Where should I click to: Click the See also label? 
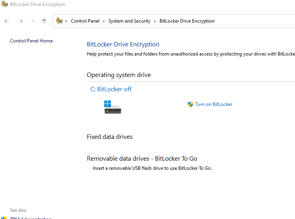click(18, 210)
